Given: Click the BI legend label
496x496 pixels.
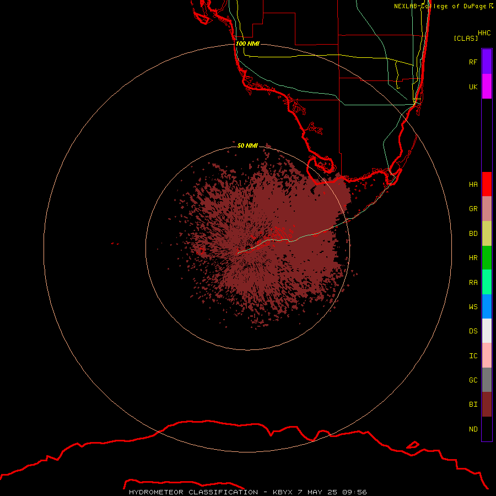Looking at the screenshot, I should click(473, 405).
